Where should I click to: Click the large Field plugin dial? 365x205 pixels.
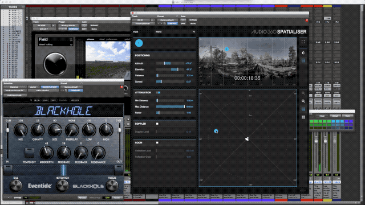pos(55,64)
